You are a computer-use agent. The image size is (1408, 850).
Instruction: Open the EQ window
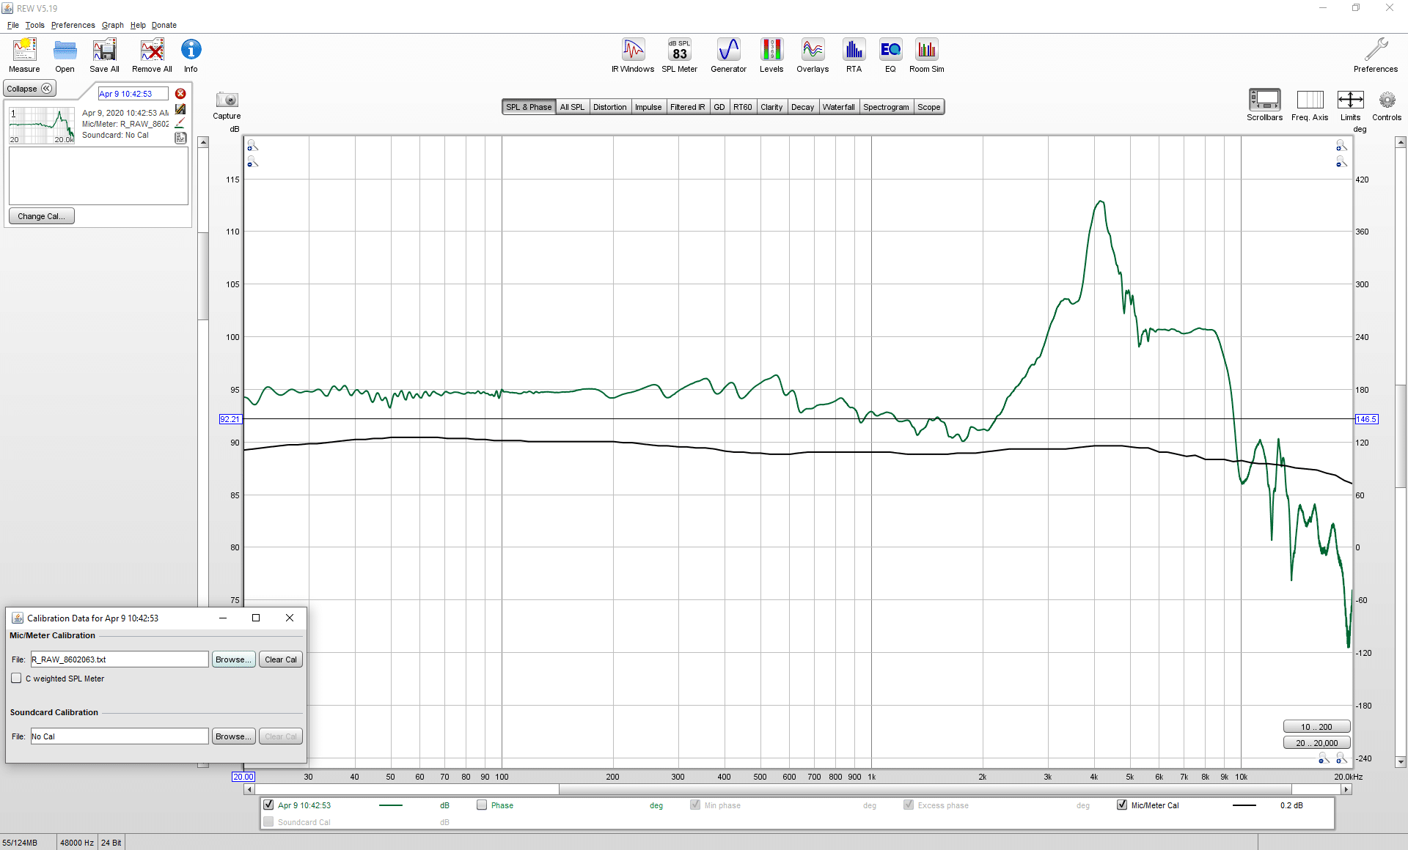pyautogui.click(x=890, y=56)
